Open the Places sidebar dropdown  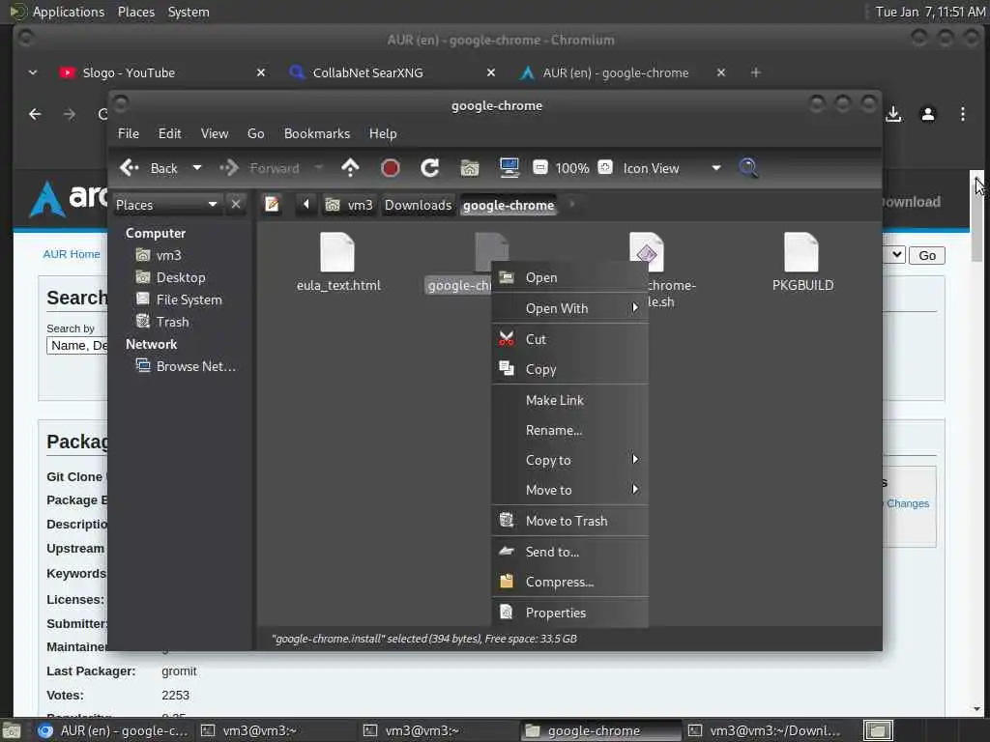pyautogui.click(x=166, y=205)
